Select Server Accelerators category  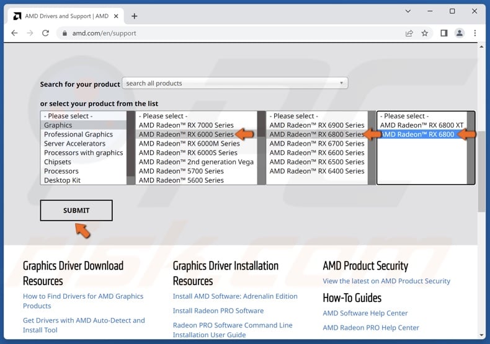84,144
